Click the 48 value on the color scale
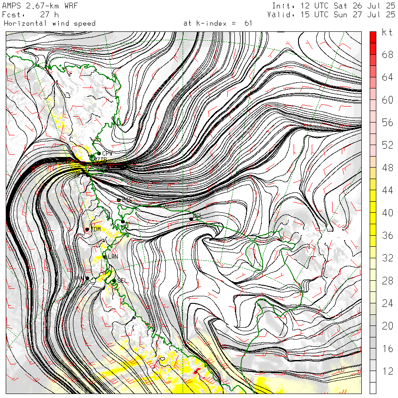The width and height of the screenshot is (398, 398). pos(387,168)
